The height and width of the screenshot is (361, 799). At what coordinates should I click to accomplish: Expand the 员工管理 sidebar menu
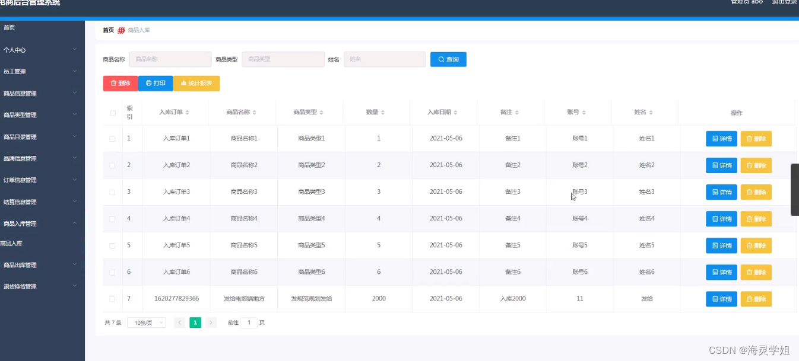coord(42,71)
